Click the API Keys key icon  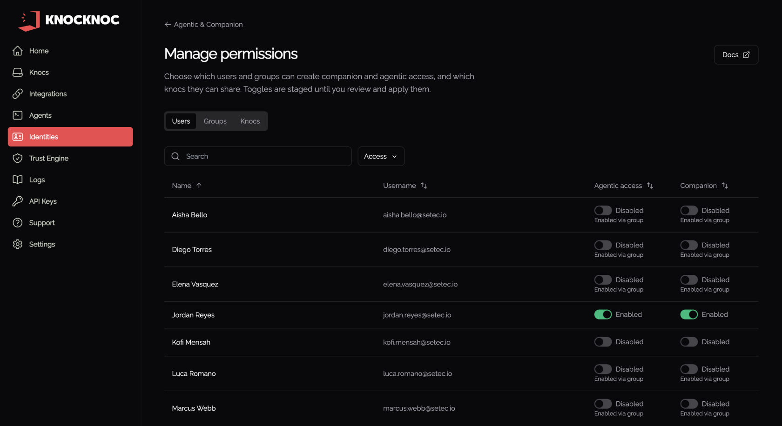point(18,201)
